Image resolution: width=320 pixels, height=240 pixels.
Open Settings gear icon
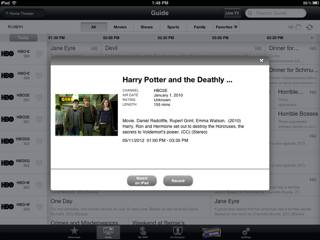[246, 232]
